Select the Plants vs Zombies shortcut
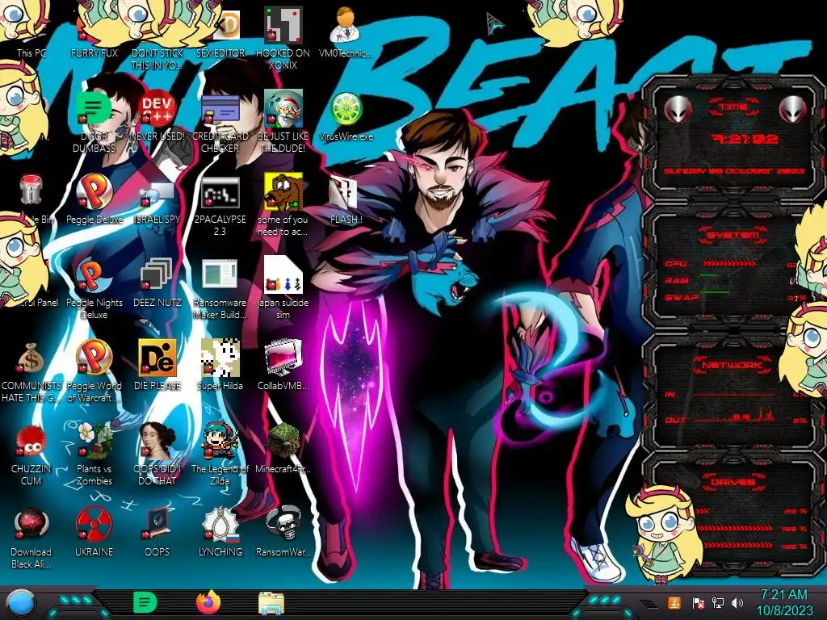 pos(94,440)
